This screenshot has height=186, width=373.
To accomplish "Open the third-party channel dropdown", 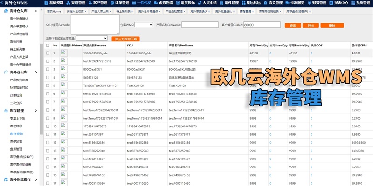I will [x=91, y=38].
